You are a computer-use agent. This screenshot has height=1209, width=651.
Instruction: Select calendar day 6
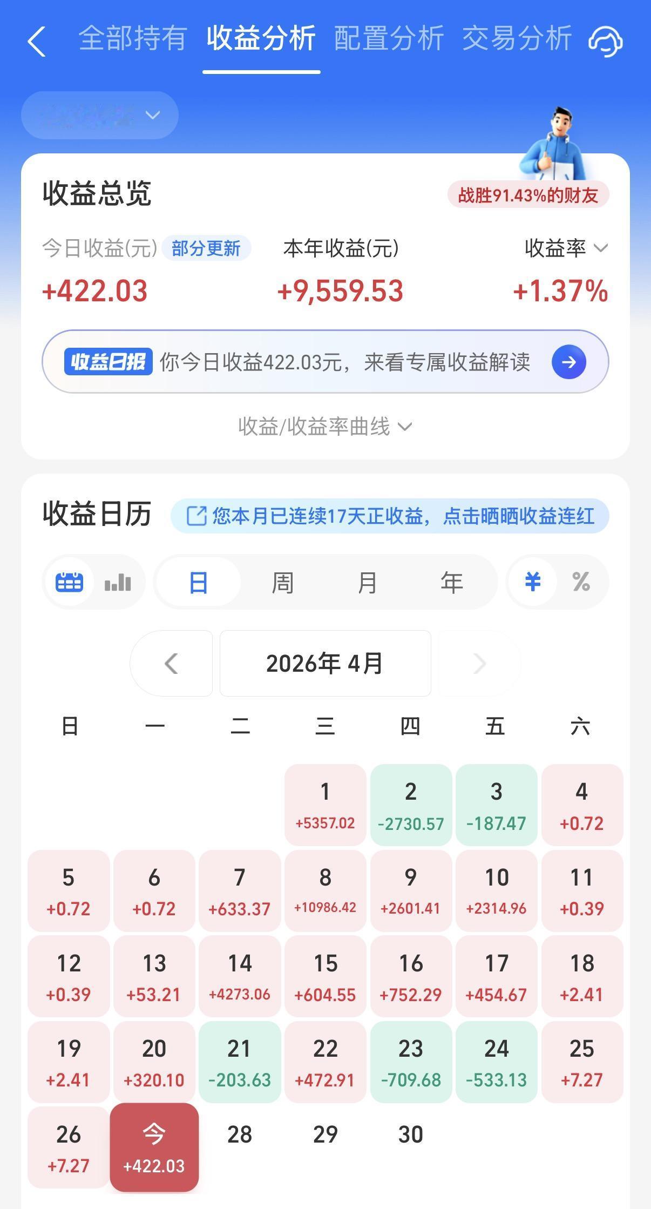click(154, 890)
